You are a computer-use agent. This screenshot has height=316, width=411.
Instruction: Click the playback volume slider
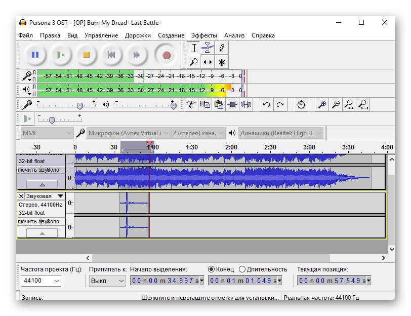(x=173, y=105)
